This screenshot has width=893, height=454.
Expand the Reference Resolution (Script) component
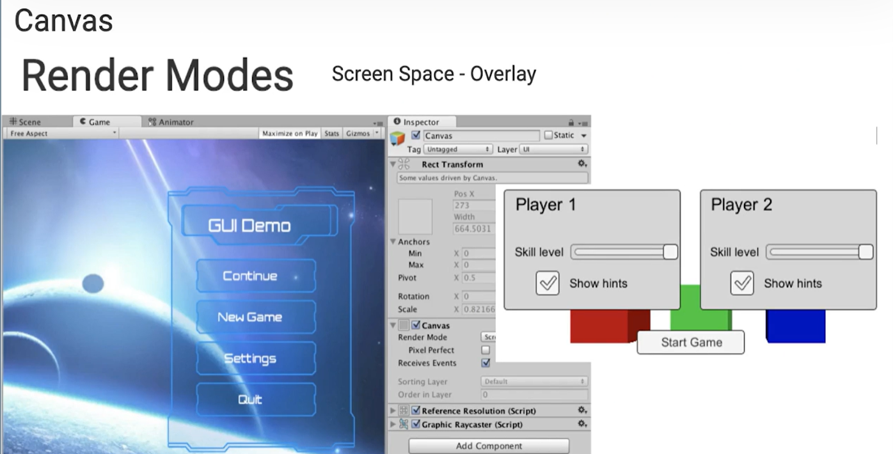[393, 411]
